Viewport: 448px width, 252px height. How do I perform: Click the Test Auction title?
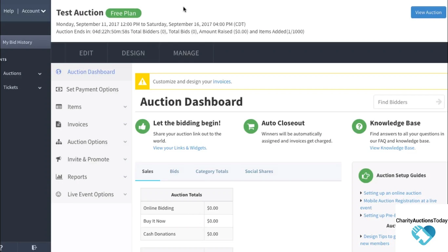[x=80, y=12]
